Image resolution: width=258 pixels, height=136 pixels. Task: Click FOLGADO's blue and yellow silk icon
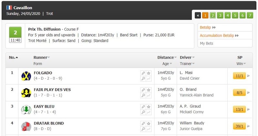coord(26,76)
